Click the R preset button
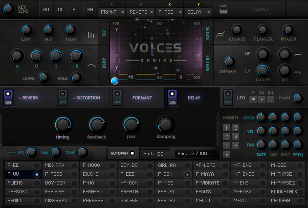The width and height of the screenshot is (308, 208). (226, 154)
